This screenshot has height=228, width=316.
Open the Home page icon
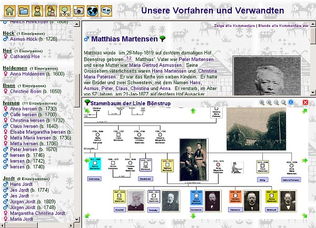coord(9,11)
